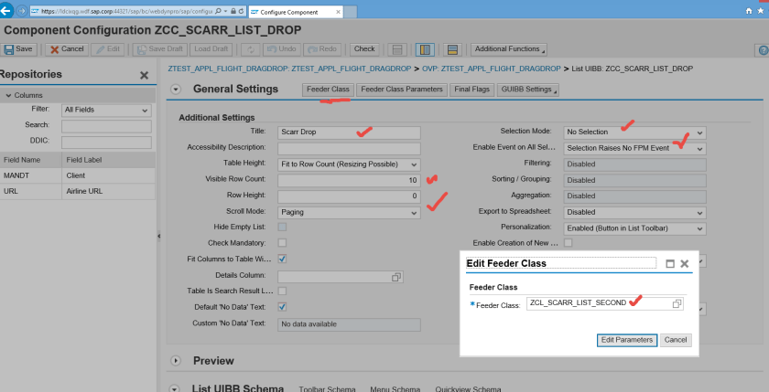Open the Scroll Mode Paging dropdown

[x=349, y=212]
